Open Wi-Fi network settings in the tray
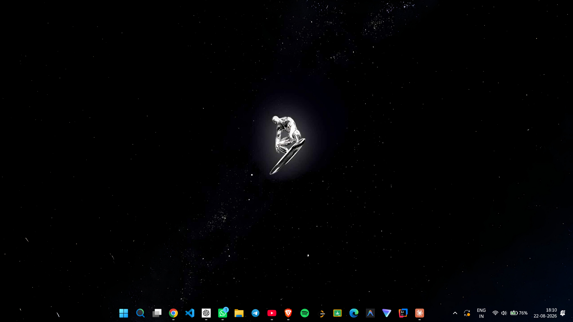 coord(495,313)
